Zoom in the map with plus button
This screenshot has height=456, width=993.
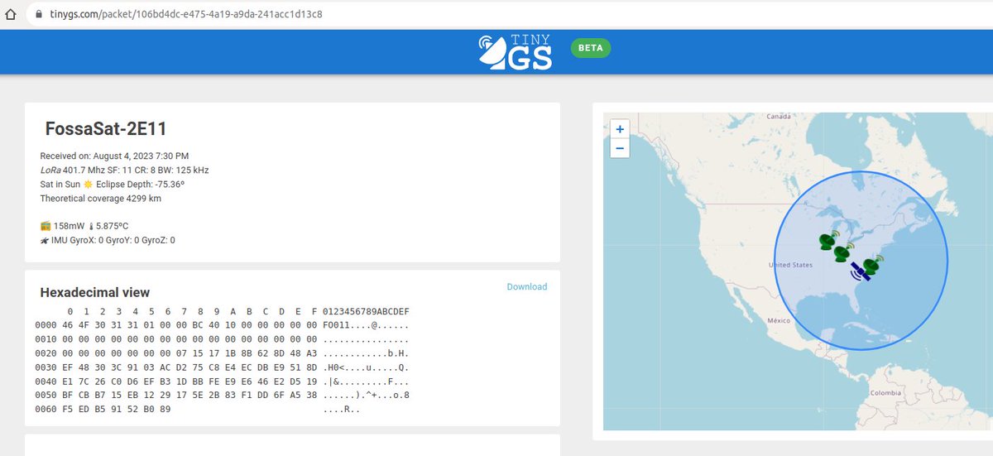pos(620,129)
